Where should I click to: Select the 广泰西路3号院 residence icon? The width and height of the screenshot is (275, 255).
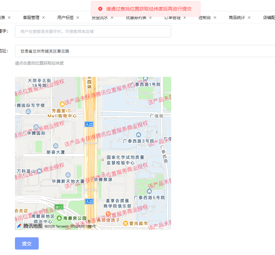[x=139, y=135]
